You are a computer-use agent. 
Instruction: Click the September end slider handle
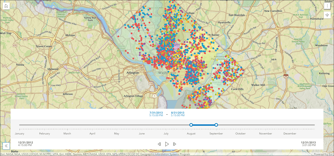pyautogui.click(x=216, y=125)
